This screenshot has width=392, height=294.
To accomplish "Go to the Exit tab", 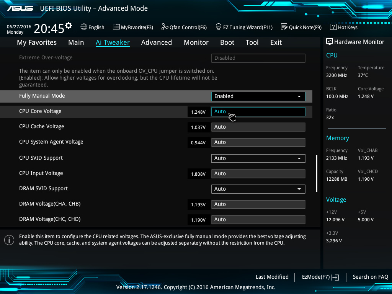I will pos(276,42).
